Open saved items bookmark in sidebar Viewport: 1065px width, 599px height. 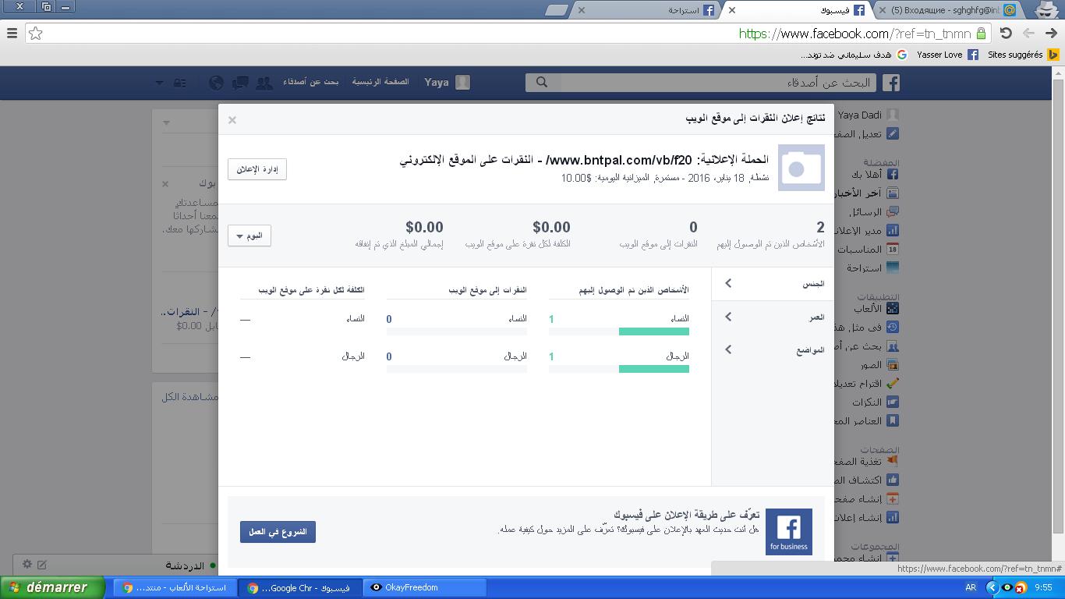[x=868, y=420]
